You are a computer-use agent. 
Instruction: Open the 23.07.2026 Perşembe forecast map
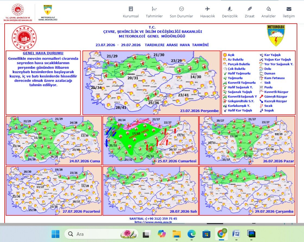(151, 83)
